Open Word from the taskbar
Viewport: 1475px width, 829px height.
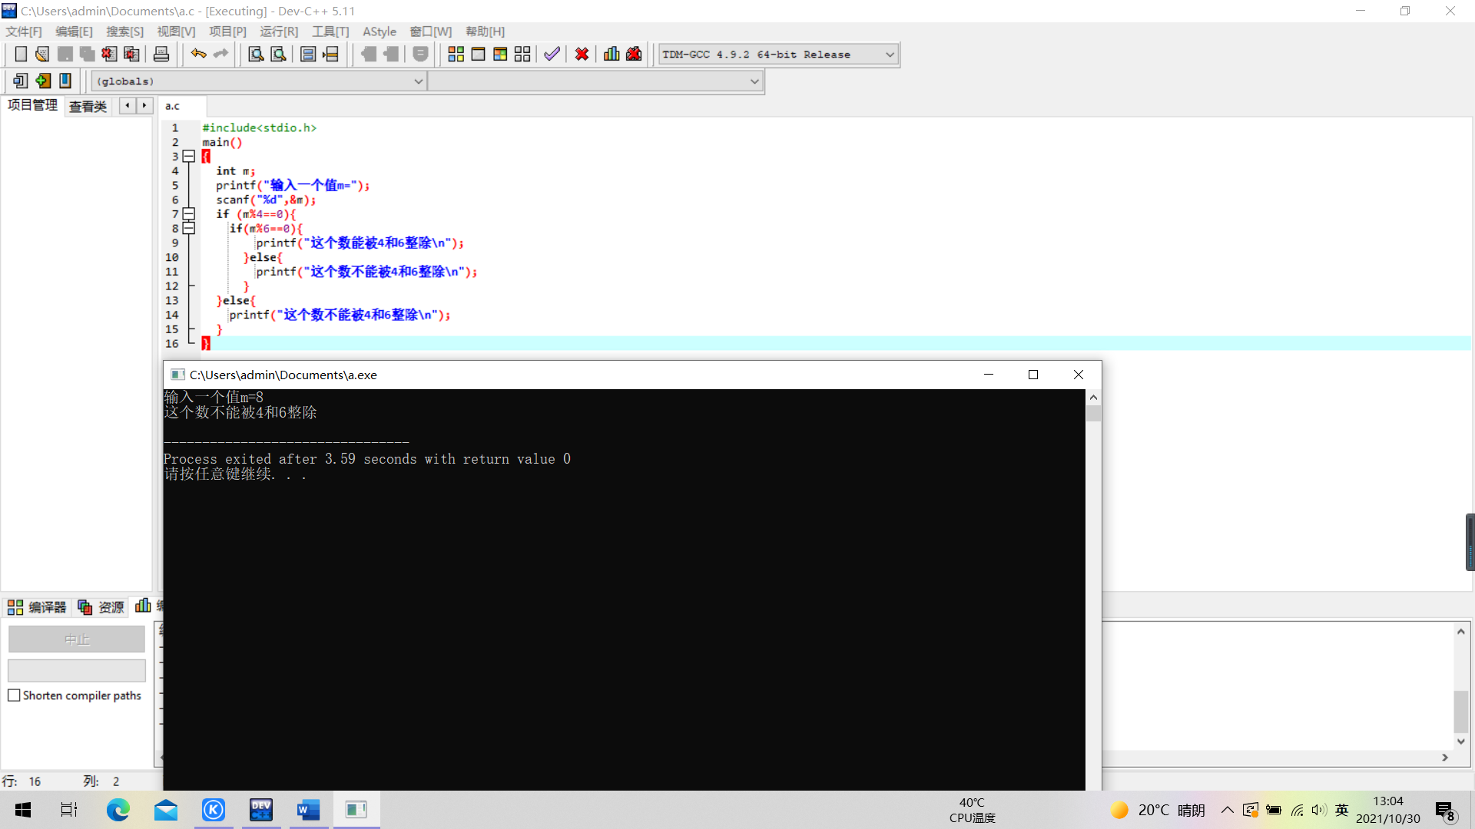click(x=308, y=810)
